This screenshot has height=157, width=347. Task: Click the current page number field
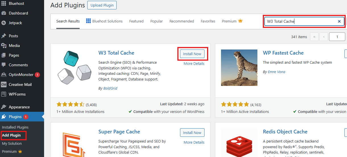coord(337,37)
